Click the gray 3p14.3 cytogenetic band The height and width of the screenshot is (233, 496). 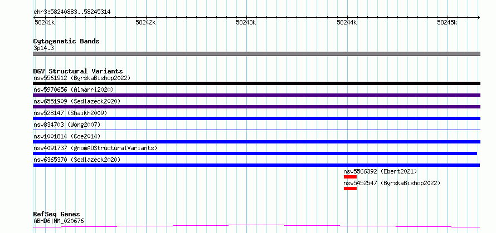(x=256, y=54)
